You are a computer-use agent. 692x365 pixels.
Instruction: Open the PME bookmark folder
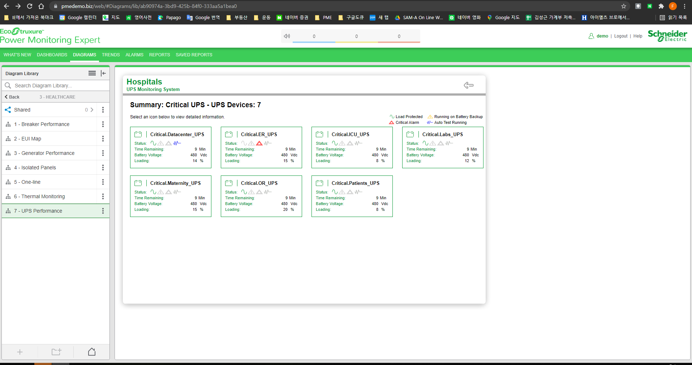click(x=323, y=17)
